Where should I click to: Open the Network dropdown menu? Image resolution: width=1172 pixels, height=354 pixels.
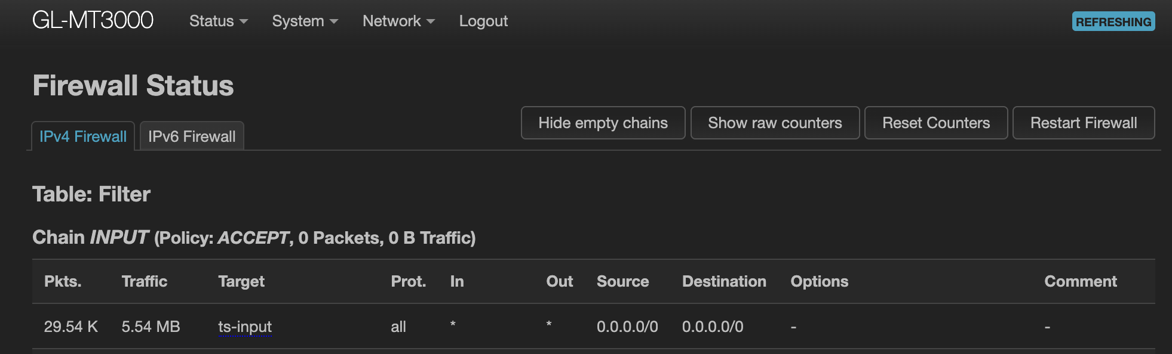(398, 21)
